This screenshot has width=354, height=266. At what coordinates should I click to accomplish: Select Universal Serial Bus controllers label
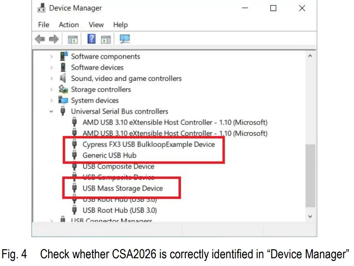[120, 111]
